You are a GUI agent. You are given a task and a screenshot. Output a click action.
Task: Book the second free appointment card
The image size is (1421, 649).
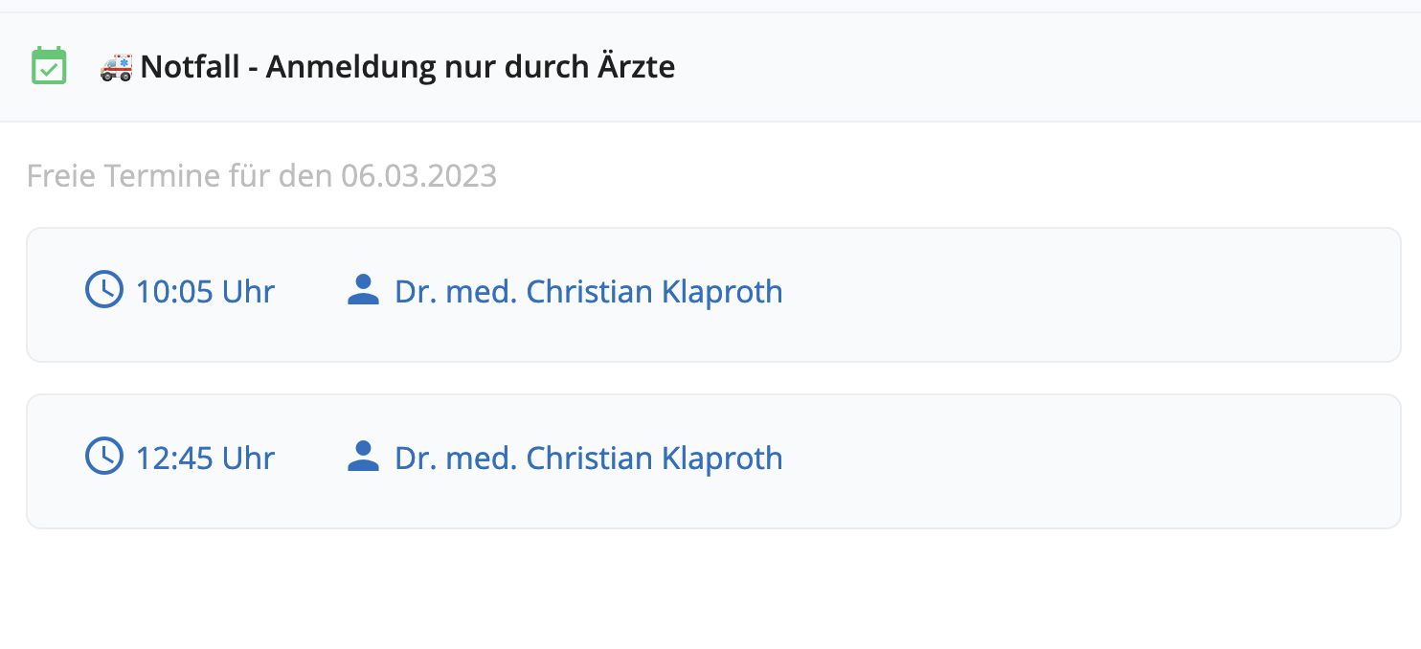(x=713, y=461)
